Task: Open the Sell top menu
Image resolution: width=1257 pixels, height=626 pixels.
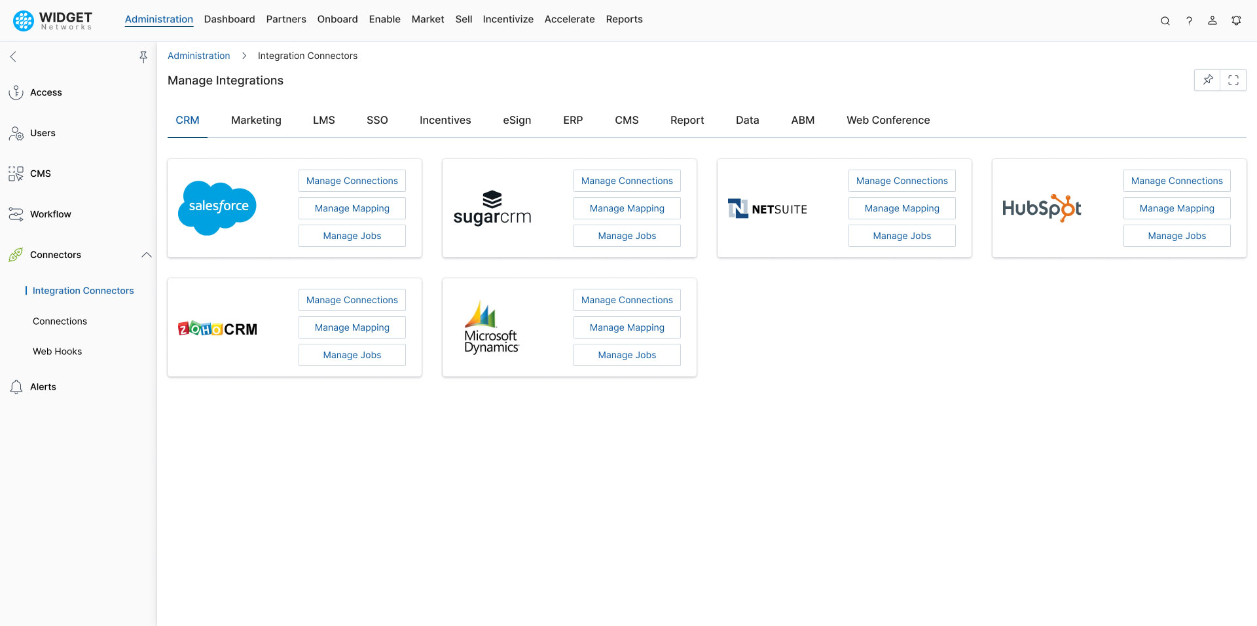Action: (464, 20)
